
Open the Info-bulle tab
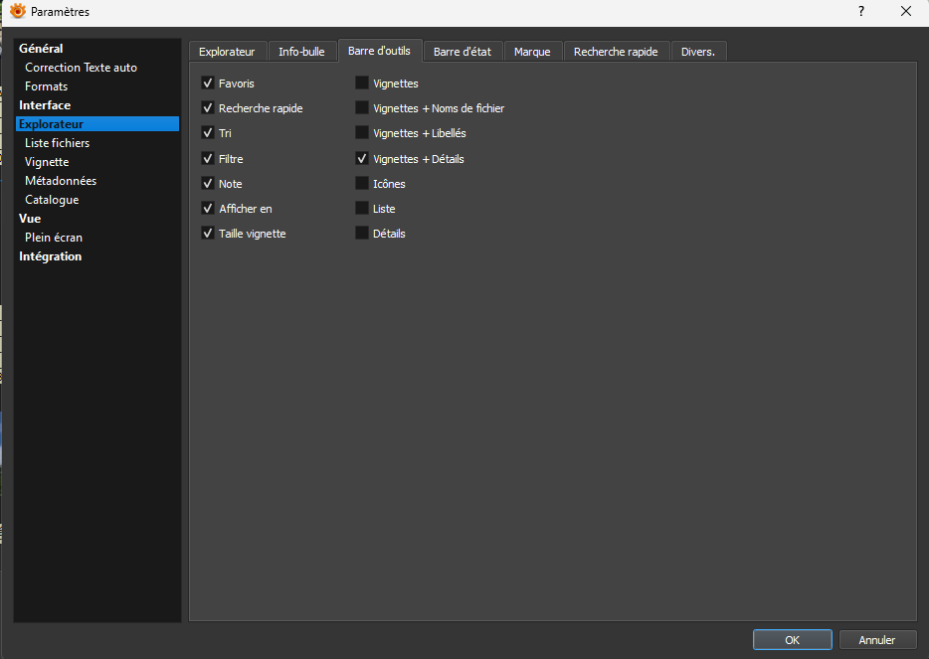[301, 52]
